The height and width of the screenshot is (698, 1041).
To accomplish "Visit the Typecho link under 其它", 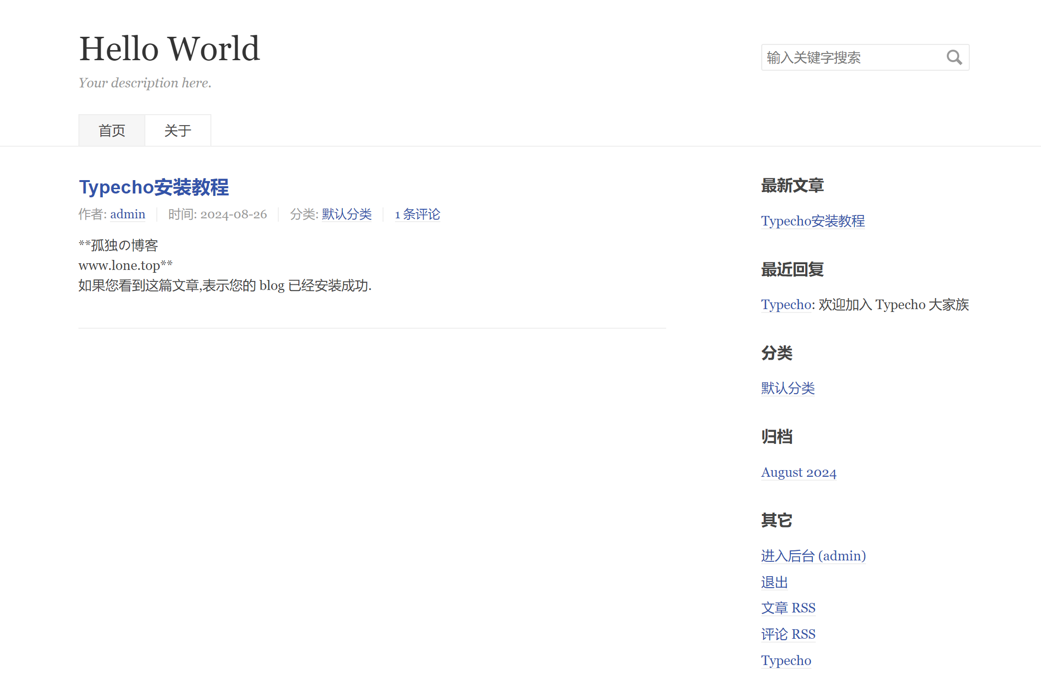I will point(786,661).
